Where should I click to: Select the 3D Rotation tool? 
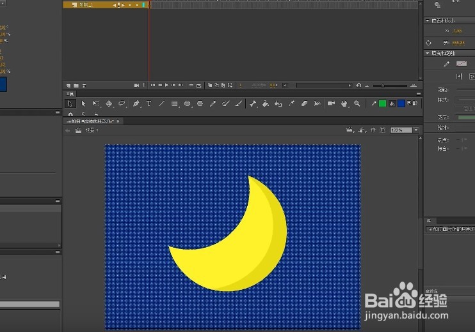tap(109, 103)
